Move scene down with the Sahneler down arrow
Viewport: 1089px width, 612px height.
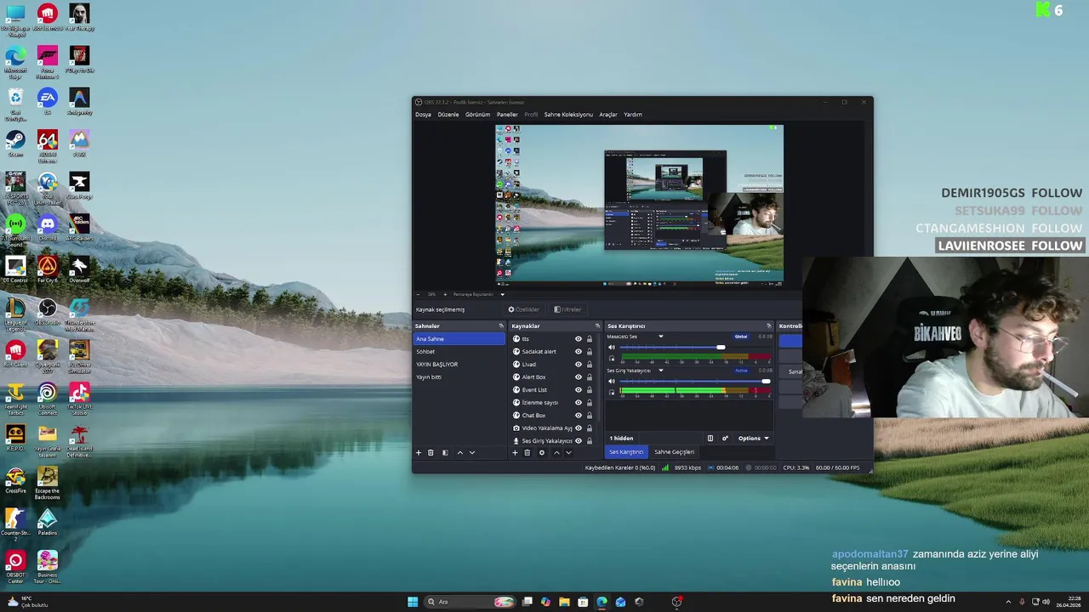coord(472,452)
